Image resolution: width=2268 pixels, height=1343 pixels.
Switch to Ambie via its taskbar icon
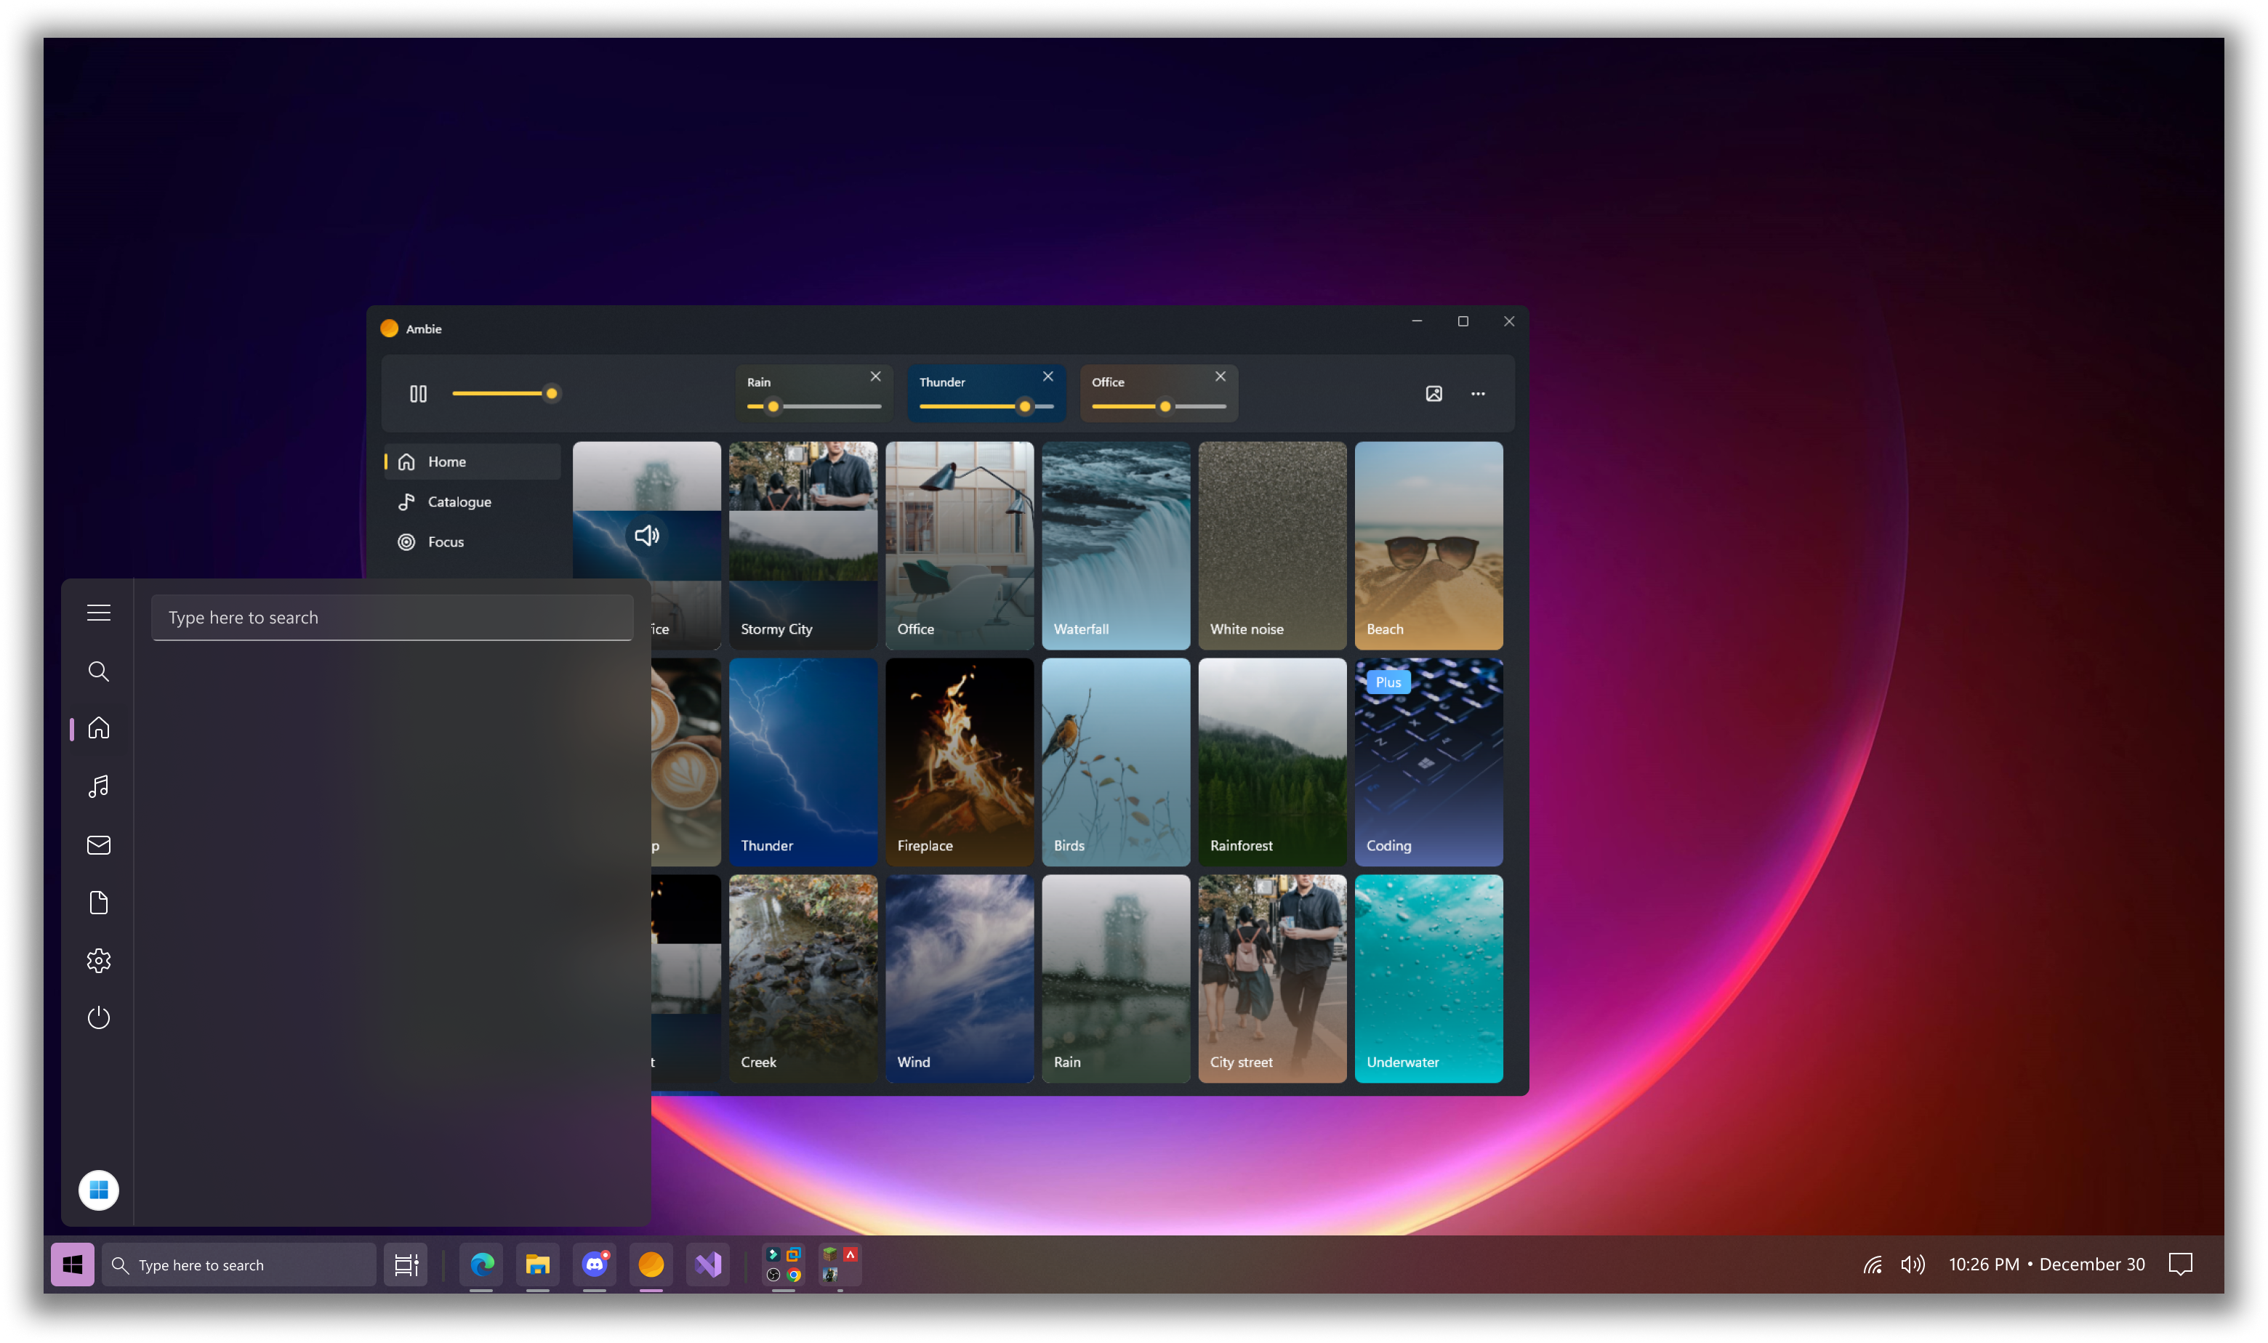651,1265
